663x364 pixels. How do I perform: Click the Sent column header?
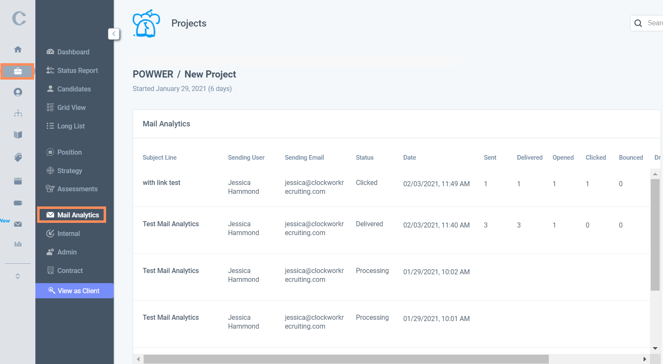coord(490,158)
